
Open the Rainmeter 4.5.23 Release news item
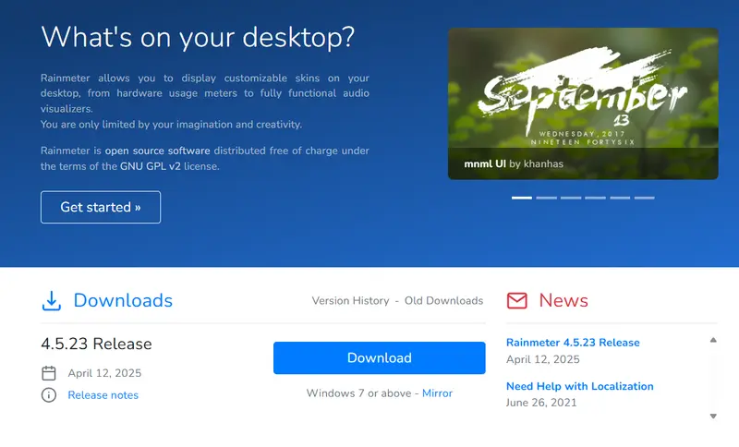(573, 343)
